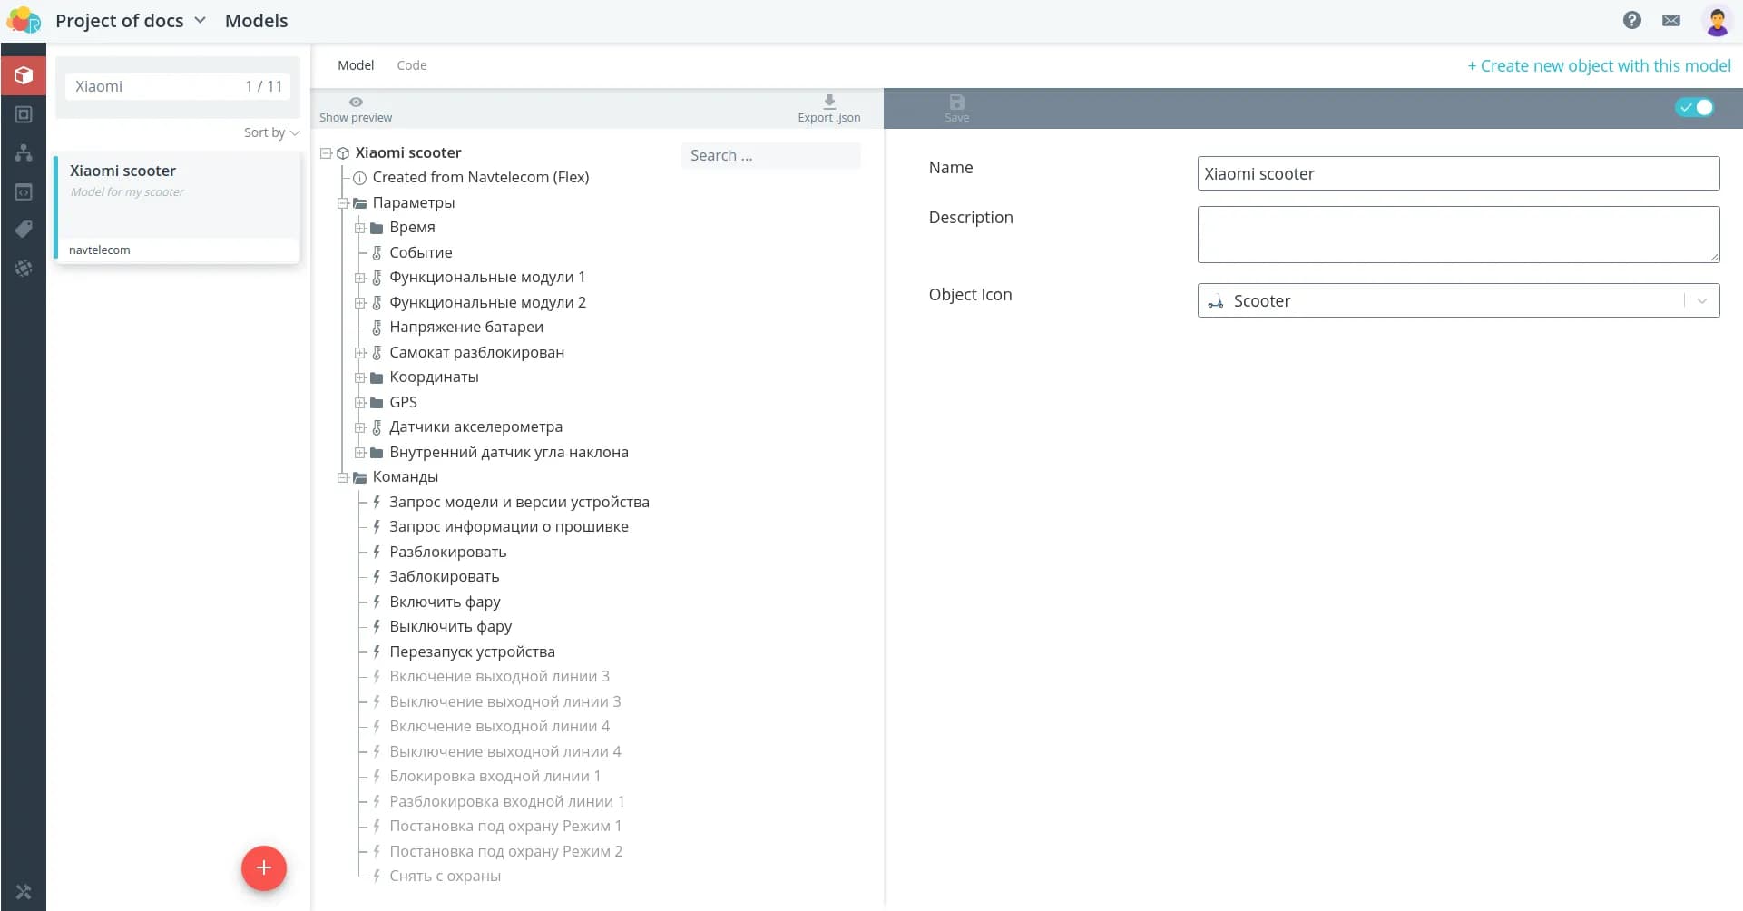Click the Save disk icon

point(956,103)
